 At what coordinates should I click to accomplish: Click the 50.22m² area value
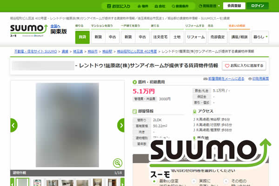[160, 126]
